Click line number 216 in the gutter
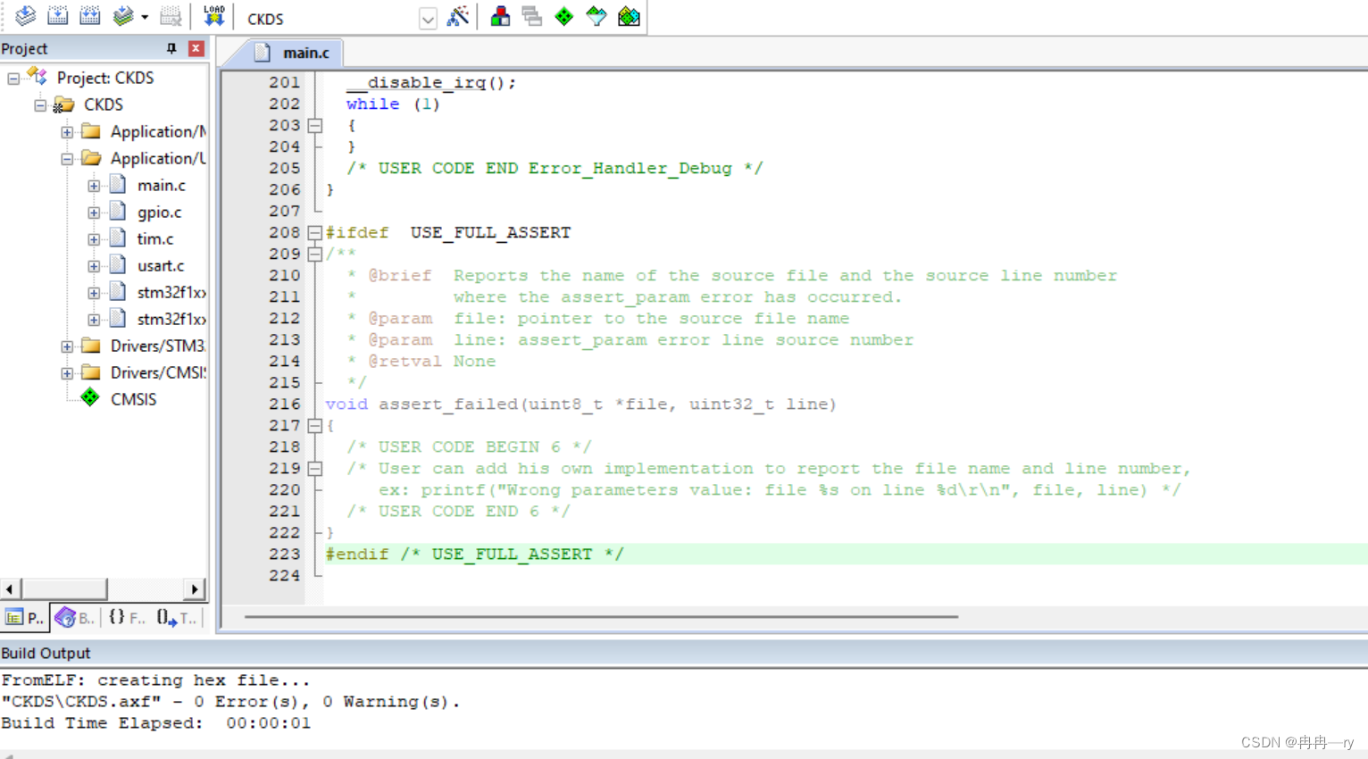Viewport: 1368px width, 759px height. pos(284,405)
